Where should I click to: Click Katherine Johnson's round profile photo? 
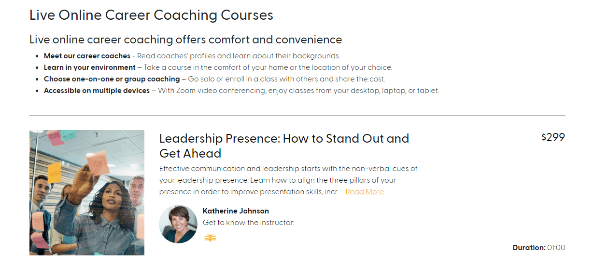point(178,224)
